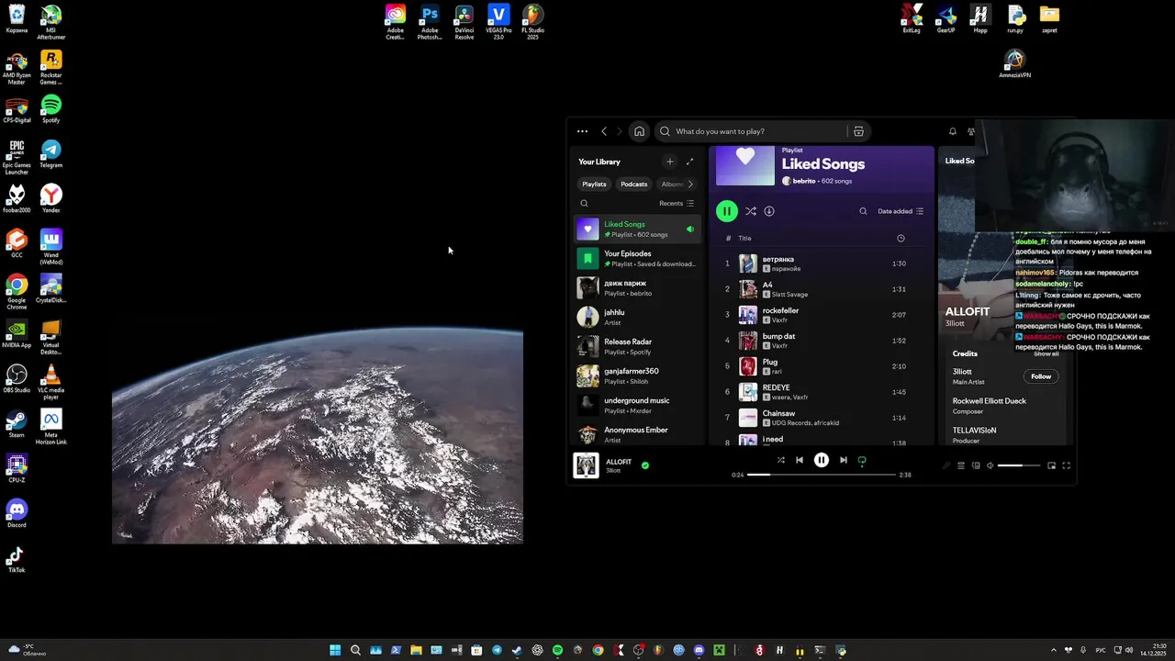Toggle shuffle in the bottom player bar

780,460
